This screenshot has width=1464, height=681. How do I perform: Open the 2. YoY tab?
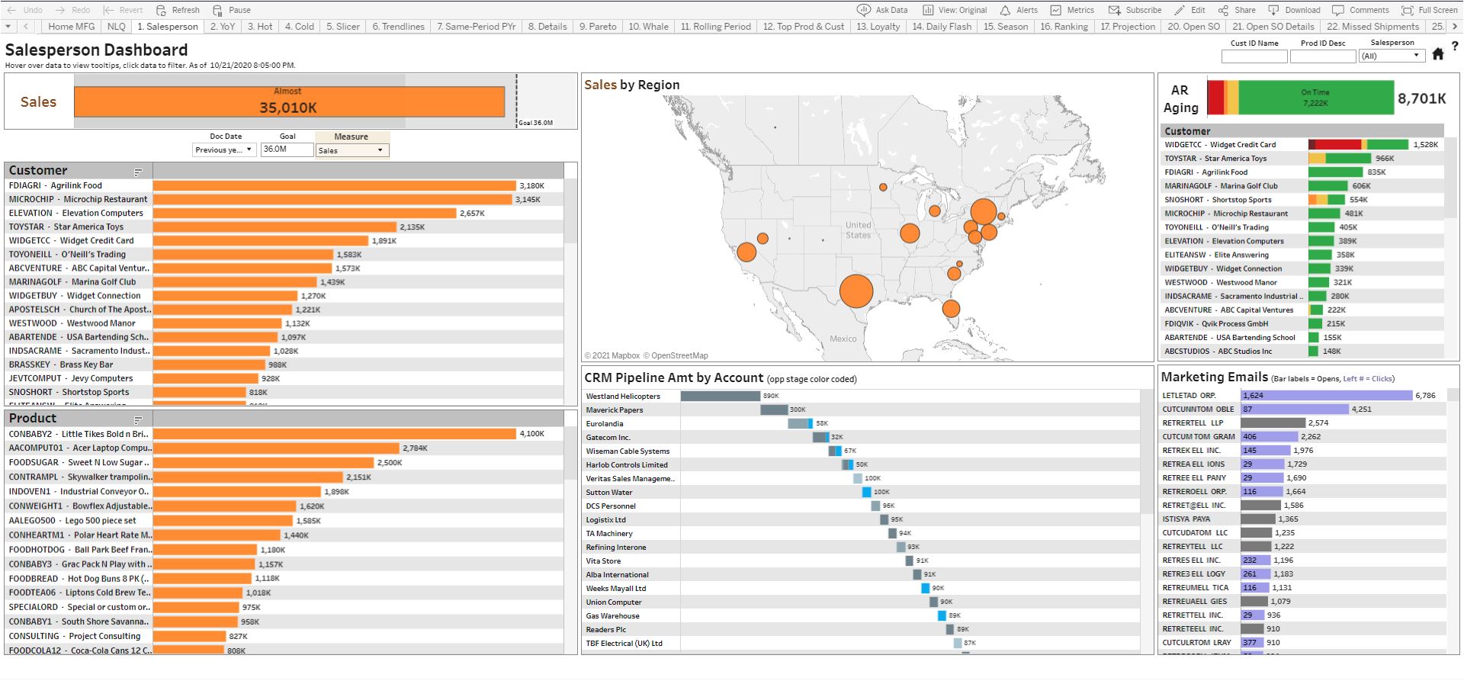[223, 26]
